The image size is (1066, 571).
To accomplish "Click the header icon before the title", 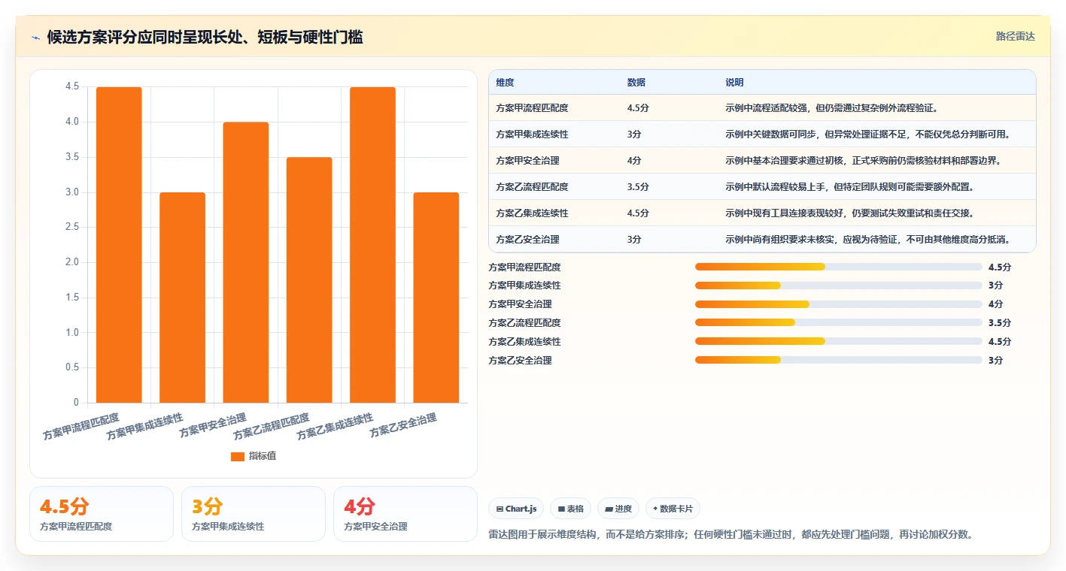I will [36, 38].
